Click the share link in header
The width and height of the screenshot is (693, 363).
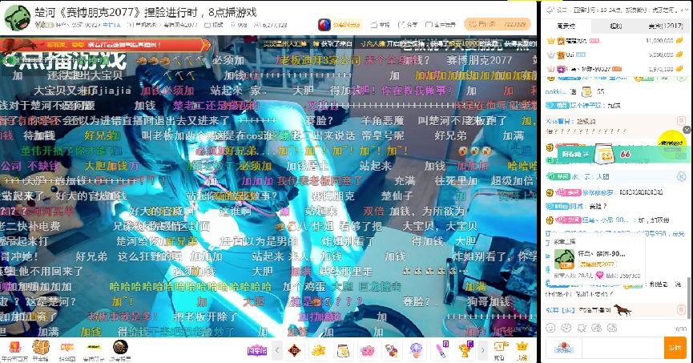pos(408,25)
